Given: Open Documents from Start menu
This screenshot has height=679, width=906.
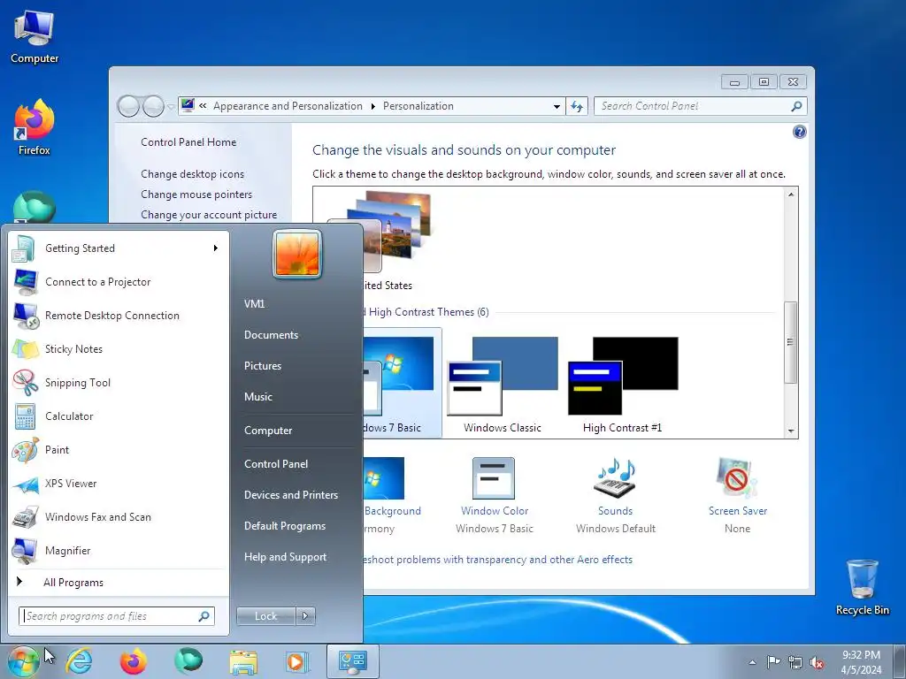Looking at the screenshot, I should point(271,335).
